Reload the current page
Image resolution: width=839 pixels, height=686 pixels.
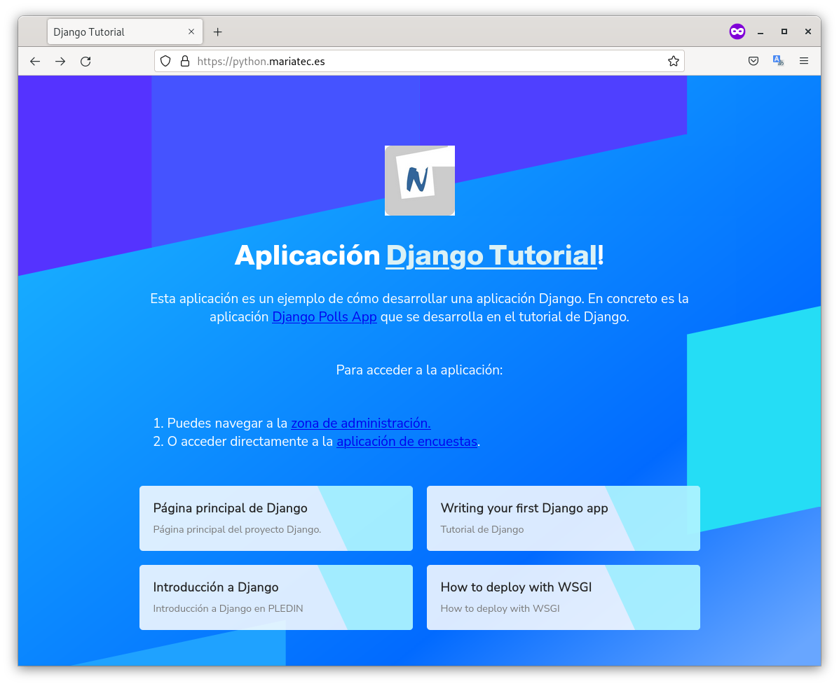(x=86, y=62)
